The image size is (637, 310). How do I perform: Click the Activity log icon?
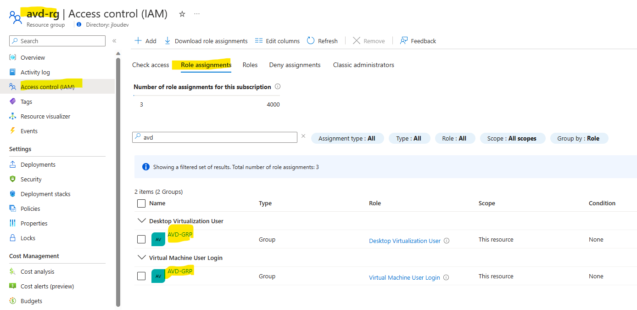(13, 72)
